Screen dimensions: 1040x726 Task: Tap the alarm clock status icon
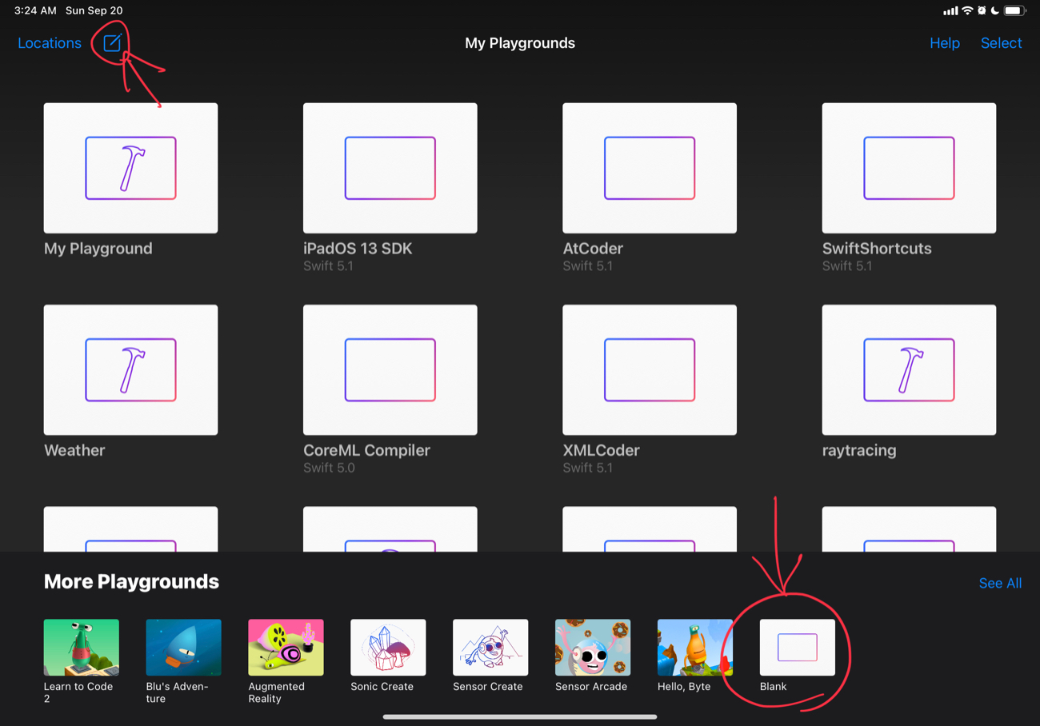(x=982, y=10)
